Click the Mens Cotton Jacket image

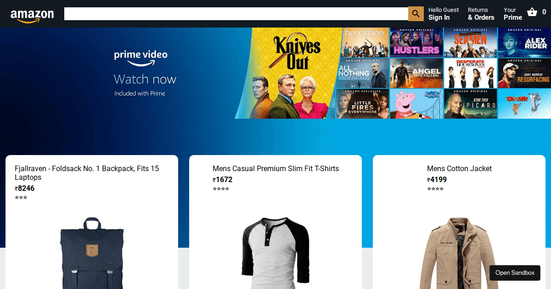(x=459, y=252)
